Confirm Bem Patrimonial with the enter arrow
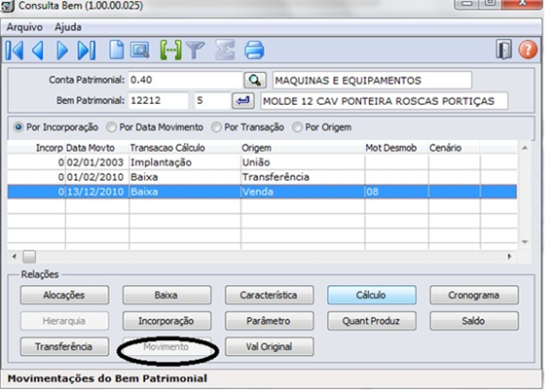Viewport: 552px width, 390px height. (x=243, y=101)
